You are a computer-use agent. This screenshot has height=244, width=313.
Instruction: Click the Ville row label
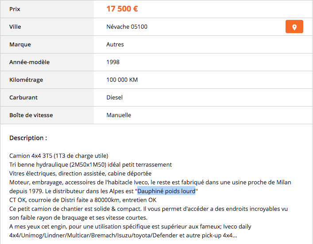[15, 27]
